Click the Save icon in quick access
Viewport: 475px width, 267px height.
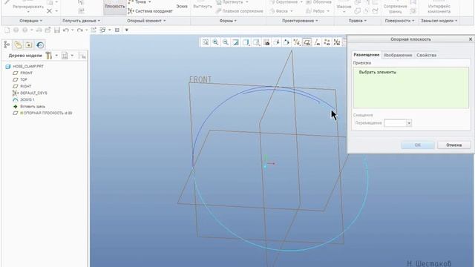point(57,30)
